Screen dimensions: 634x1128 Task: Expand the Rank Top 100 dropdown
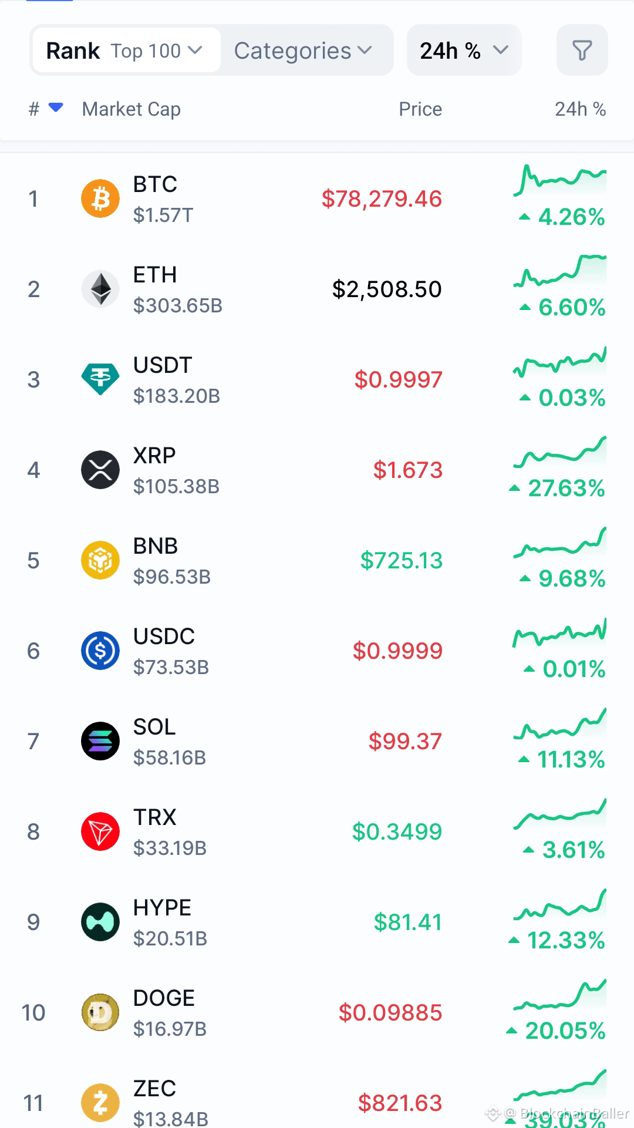(x=126, y=50)
